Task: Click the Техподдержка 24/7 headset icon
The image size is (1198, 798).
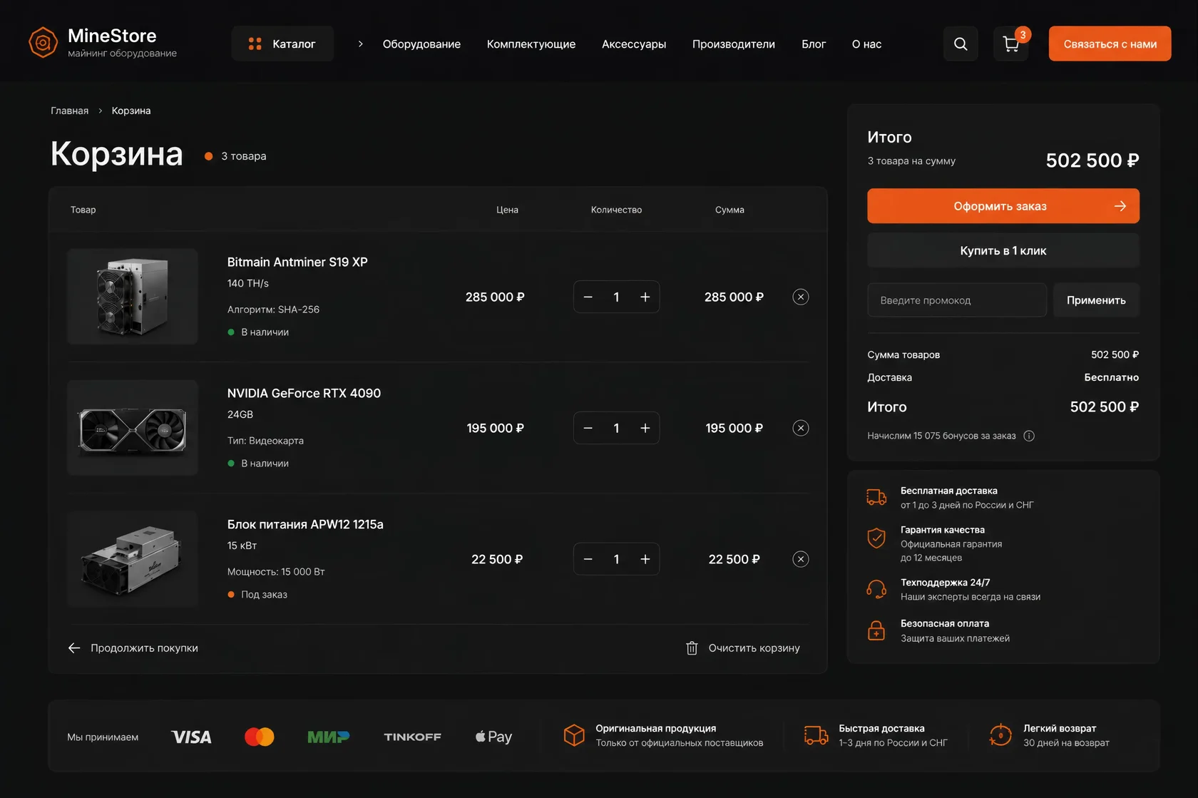Action: point(876,589)
